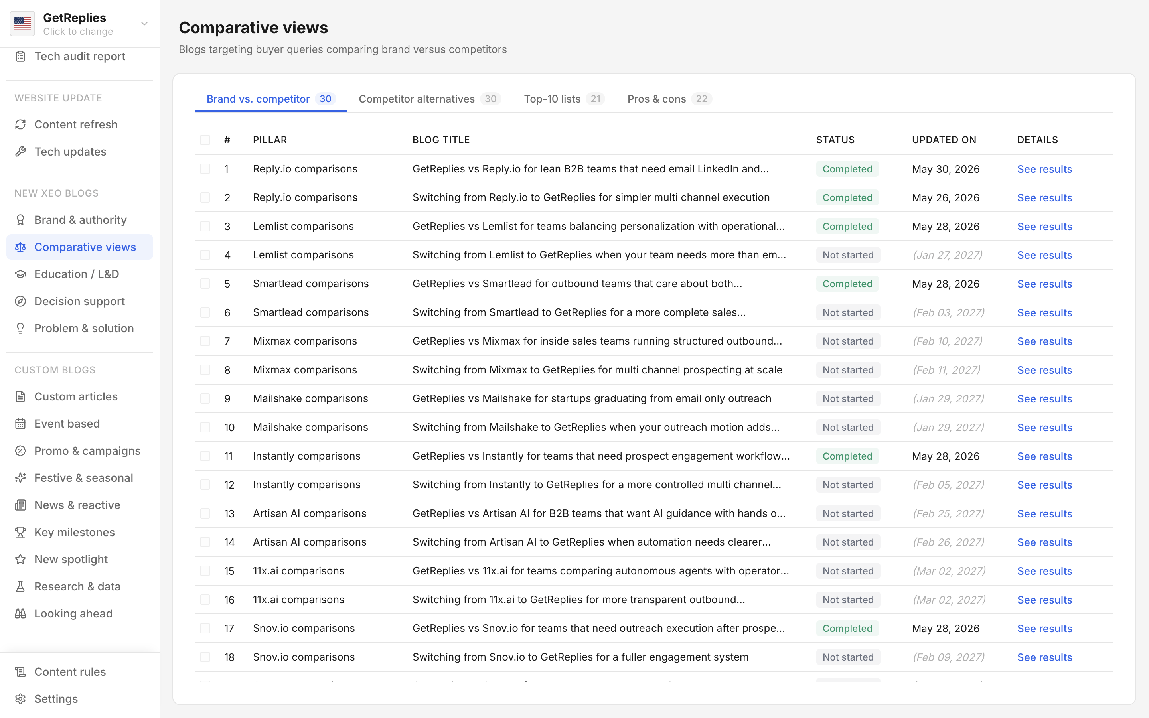Open Looking ahead in sidebar
The width and height of the screenshot is (1149, 718).
click(x=80, y=613)
